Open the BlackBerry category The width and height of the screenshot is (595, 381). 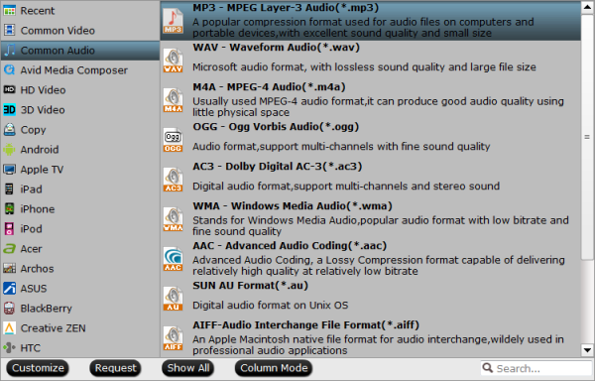[x=80, y=309]
